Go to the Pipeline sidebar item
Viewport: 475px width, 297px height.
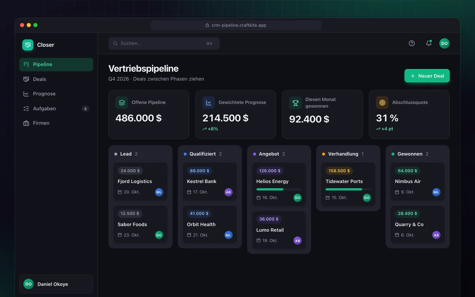(56, 64)
